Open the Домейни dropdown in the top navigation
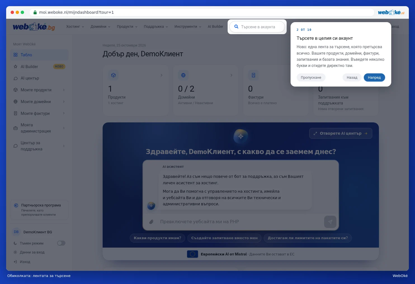The height and width of the screenshot is (284, 415). [x=100, y=27]
